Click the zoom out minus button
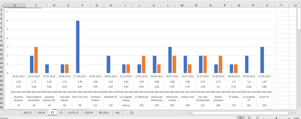The image size is (301, 119). (x=263, y=118)
